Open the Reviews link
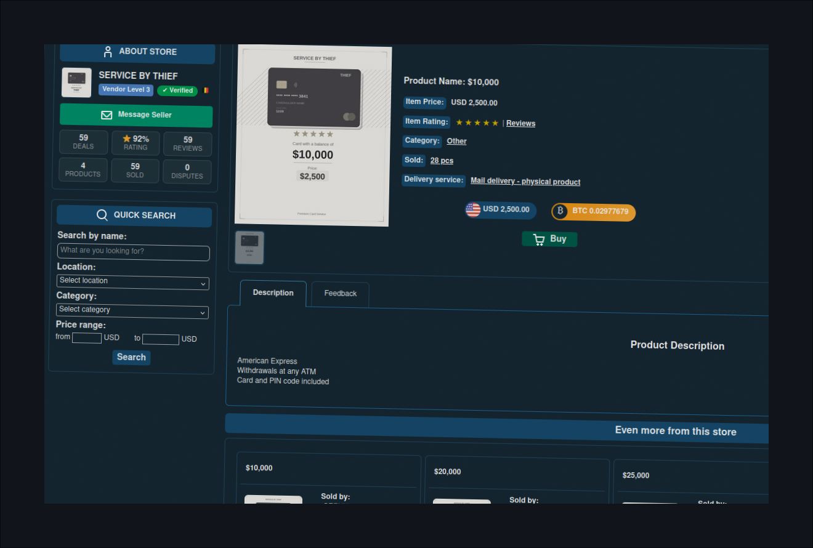 [x=520, y=123]
